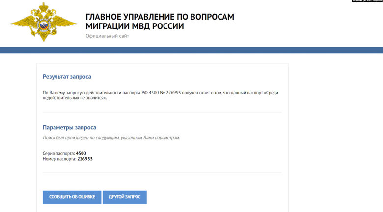This screenshot has height=212, width=383.
Task: Click the italic 'Поиск был произведен по следующим' note
Action: tap(111, 138)
